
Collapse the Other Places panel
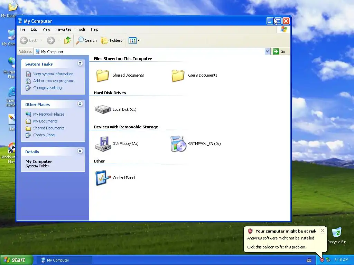click(x=80, y=104)
